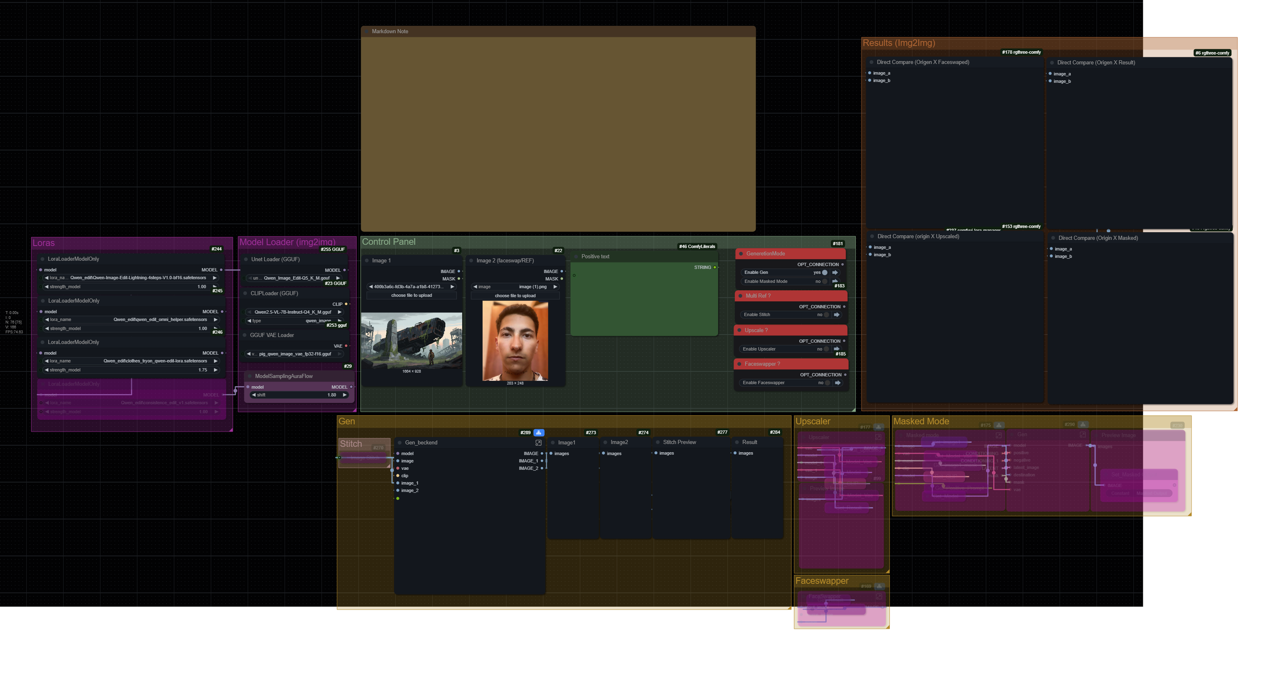
Task: Open VAE dropdown showing pig_qwen_image_vae_fp32-f16.gguf
Action: pos(294,354)
